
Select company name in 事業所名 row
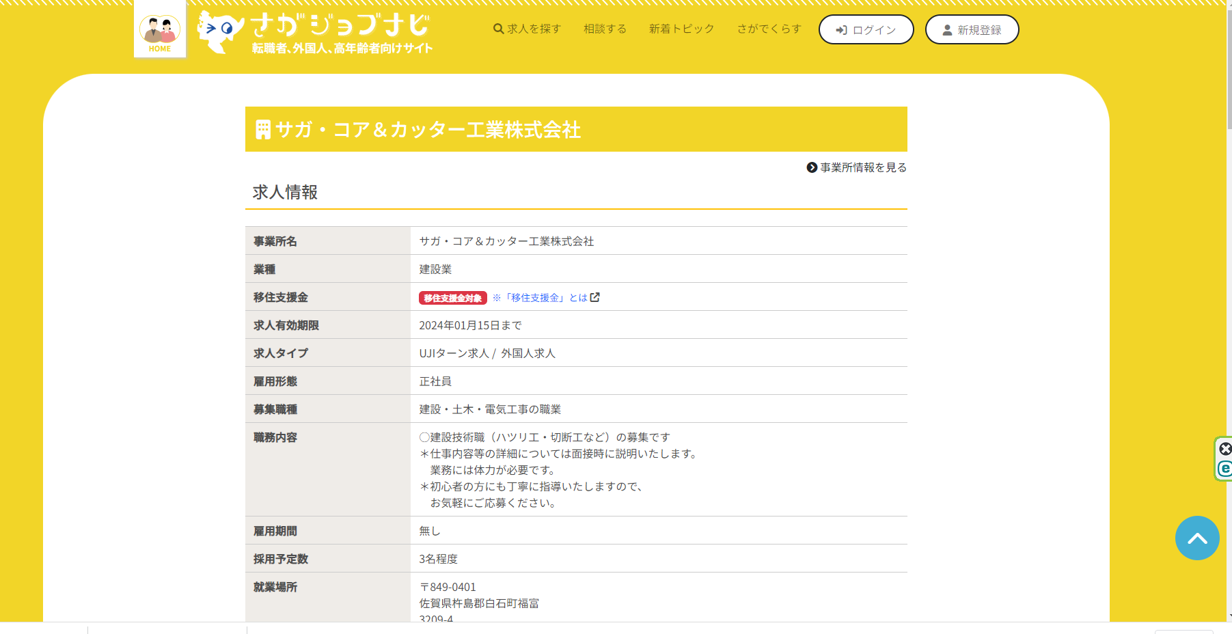pos(506,241)
